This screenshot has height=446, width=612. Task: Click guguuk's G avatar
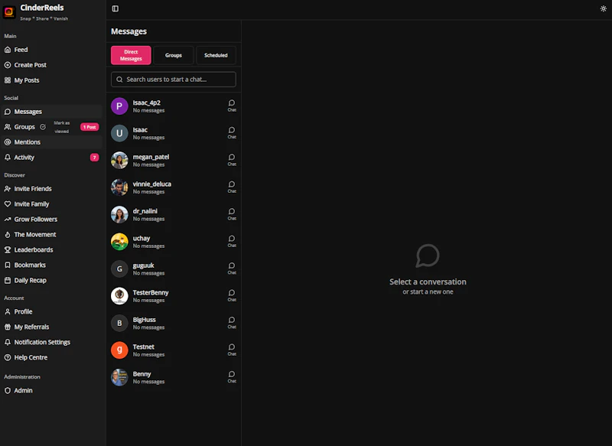point(119,269)
